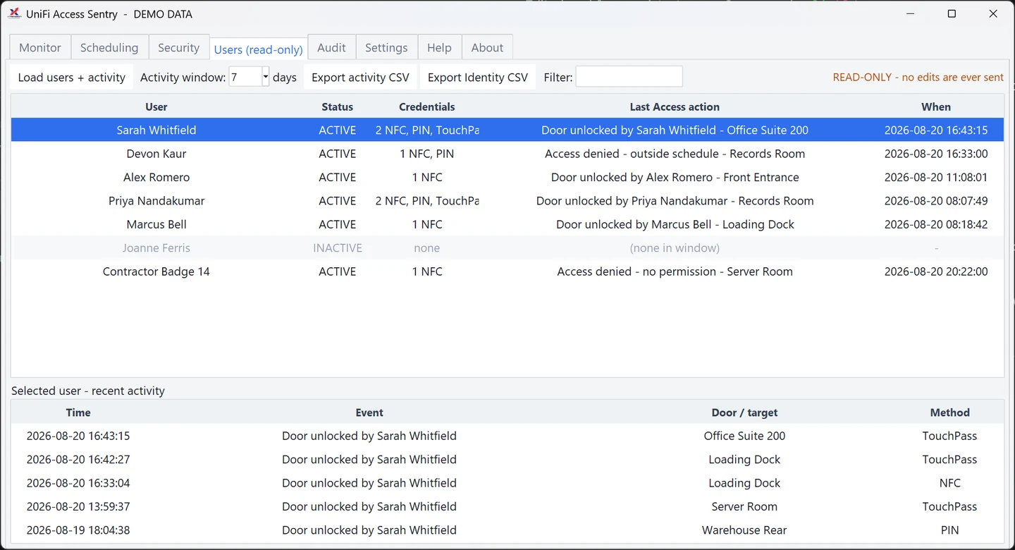
Task: Click the PIN method cell in activity
Action: (x=949, y=530)
